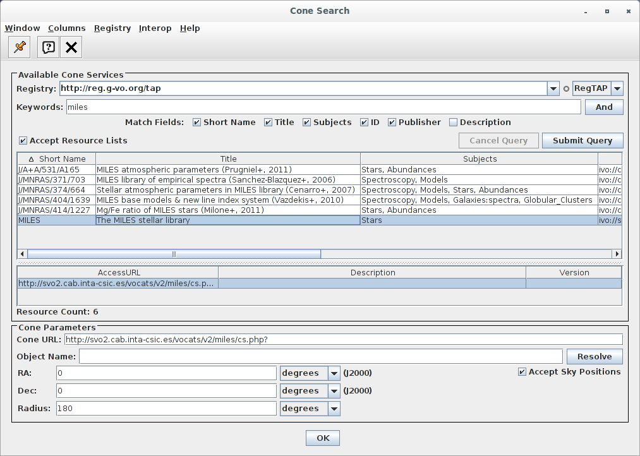Sort by the Short Name column header
640x456 pixels.
57,159
